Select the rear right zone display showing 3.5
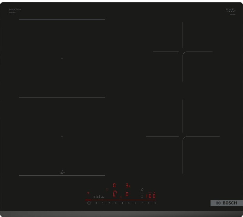The image size is (243, 217). [128, 185]
